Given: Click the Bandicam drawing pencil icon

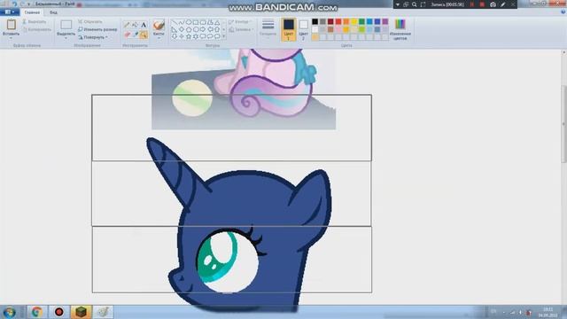Looking at the screenshot, I should [x=503, y=4].
